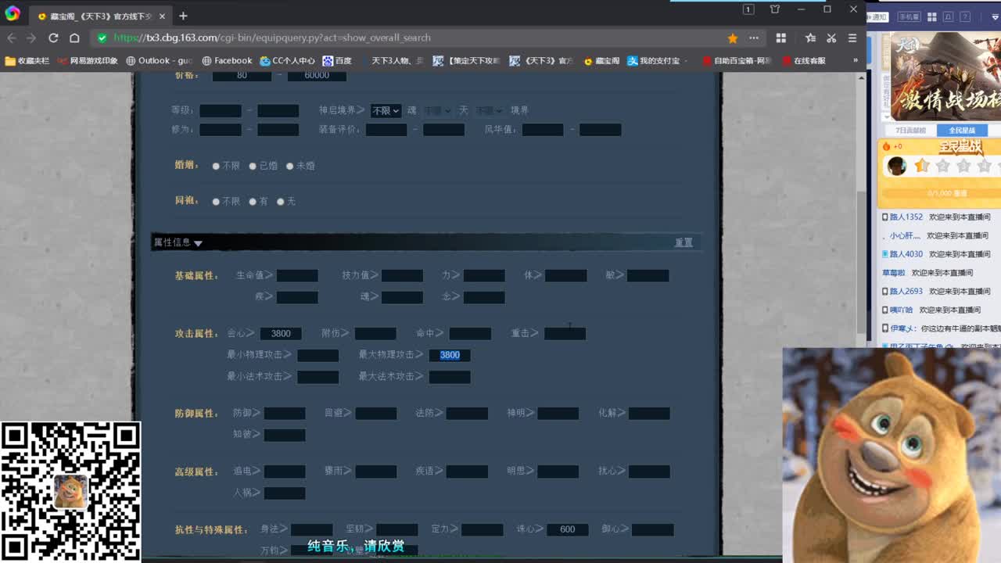Click the 手机看 button in stream panel
The height and width of the screenshot is (563, 1001).
tap(910, 16)
